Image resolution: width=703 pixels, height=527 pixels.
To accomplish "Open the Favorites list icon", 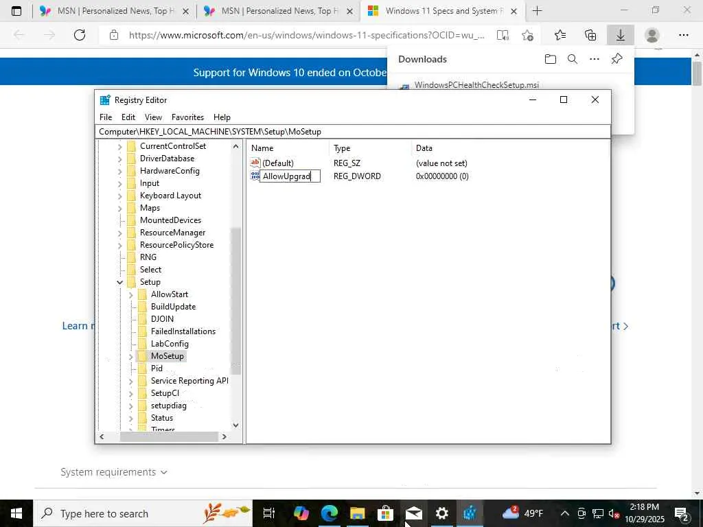I will coord(560,35).
